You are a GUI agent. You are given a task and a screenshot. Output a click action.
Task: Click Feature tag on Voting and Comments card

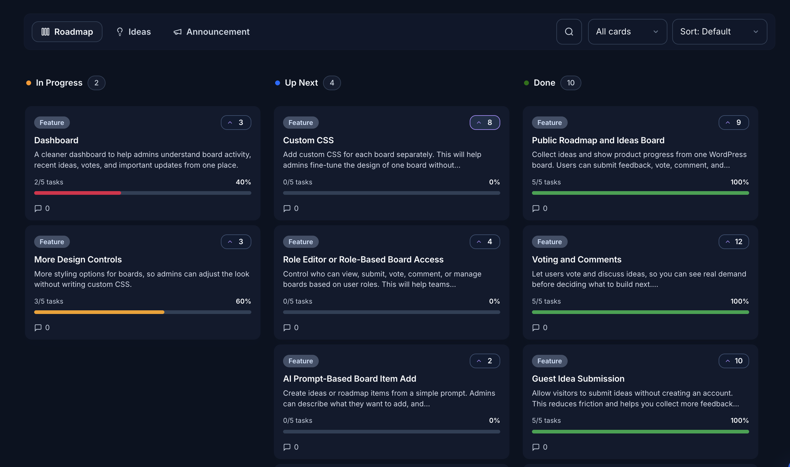[549, 242]
